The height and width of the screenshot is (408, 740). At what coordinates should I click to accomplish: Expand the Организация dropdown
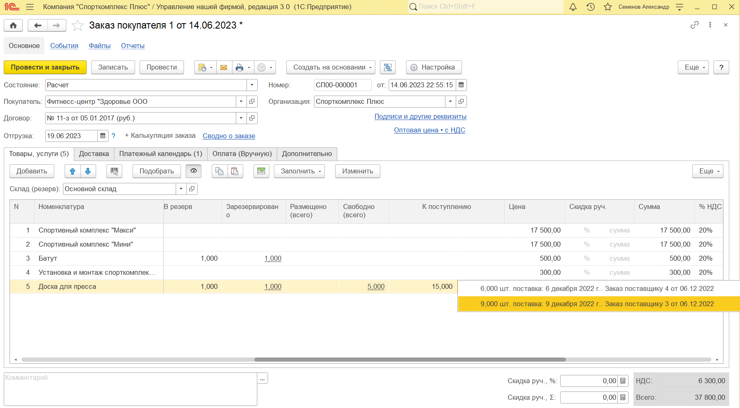(x=450, y=102)
